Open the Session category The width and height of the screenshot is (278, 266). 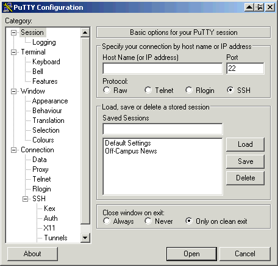(x=32, y=32)
